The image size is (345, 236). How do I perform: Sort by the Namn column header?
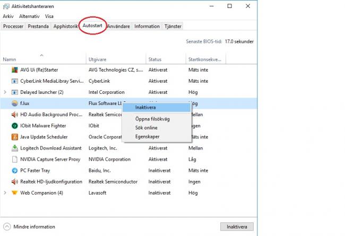click(x=43, y=59)
